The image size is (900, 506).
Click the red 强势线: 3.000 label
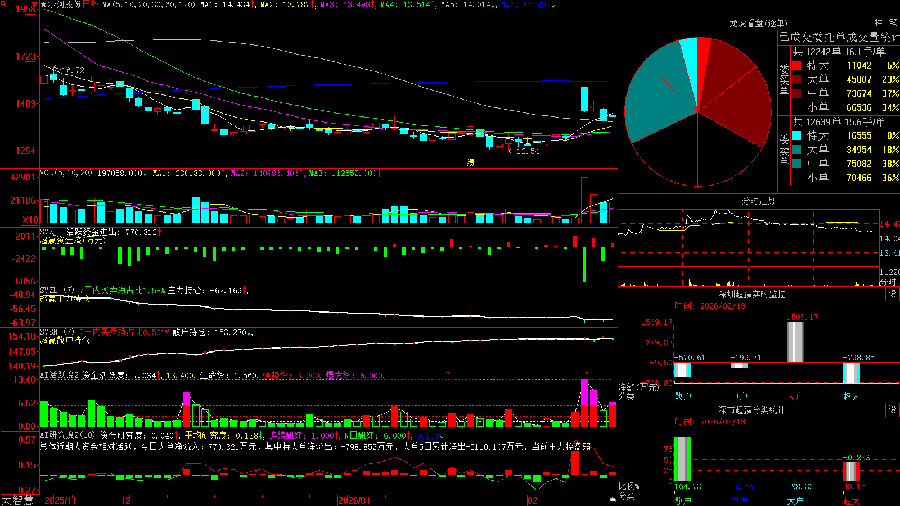point(291,376)
